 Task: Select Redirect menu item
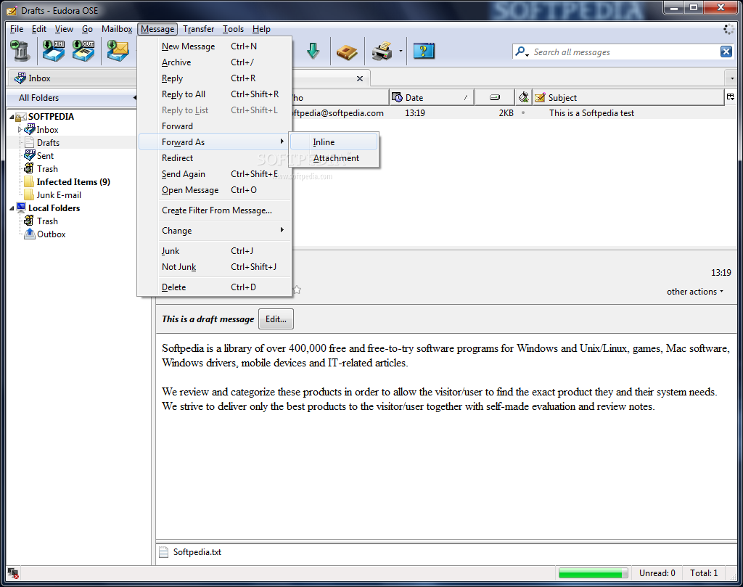point(214,157)
